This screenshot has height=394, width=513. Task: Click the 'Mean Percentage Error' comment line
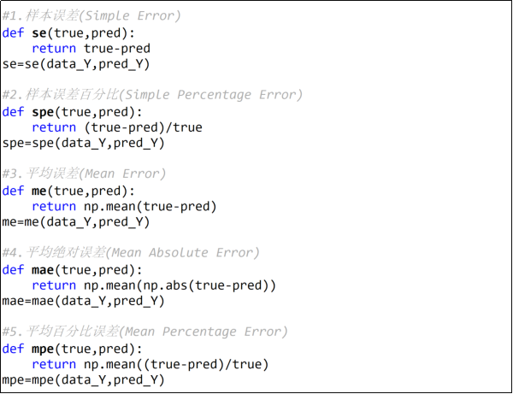pyautogui.click(x=145, y=332)
